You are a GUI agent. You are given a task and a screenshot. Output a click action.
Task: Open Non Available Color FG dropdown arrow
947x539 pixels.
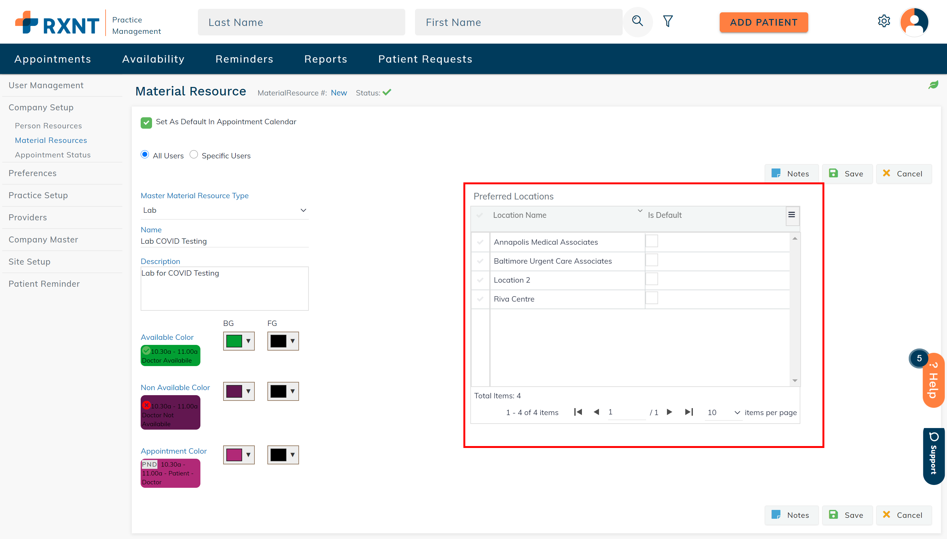[292, 391]
